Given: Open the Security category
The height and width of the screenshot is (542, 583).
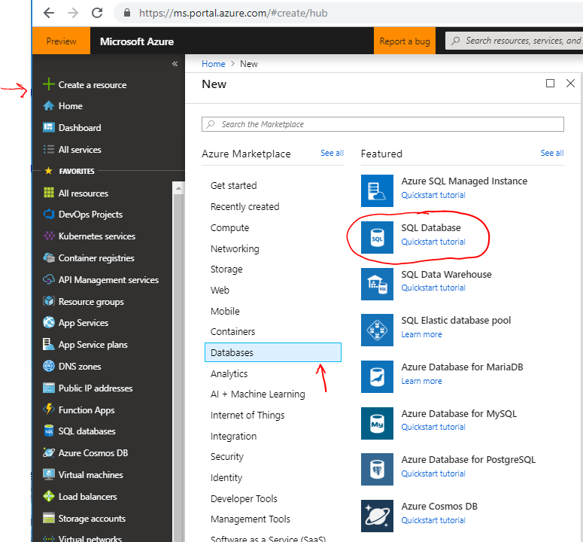Looking at the screenshot, I should click(x=226, y=457).
